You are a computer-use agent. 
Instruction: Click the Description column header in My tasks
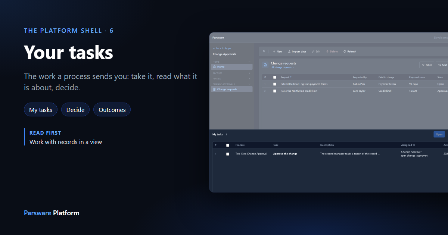(x=327, y=145)
